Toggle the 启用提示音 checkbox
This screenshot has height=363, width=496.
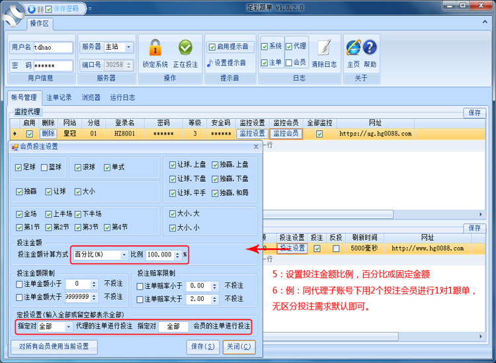click(212, 47)
